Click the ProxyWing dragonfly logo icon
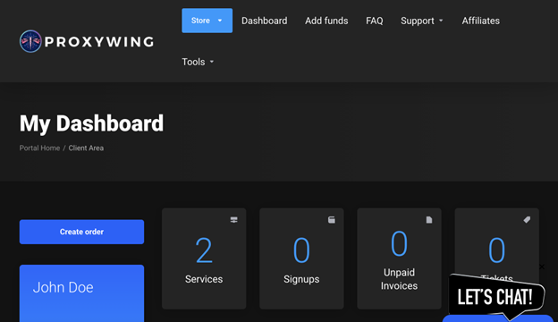Image resolution: width=558 pixels, height=322 pixels. 30,41
